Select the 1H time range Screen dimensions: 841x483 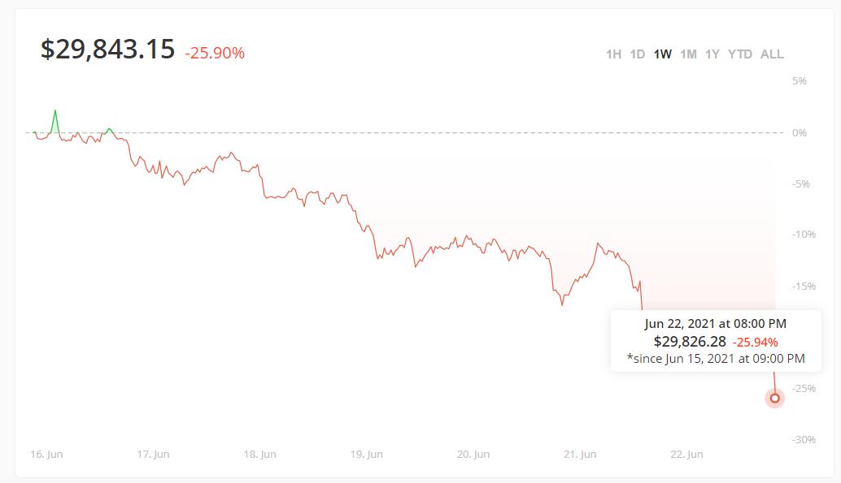pos(613,54)
